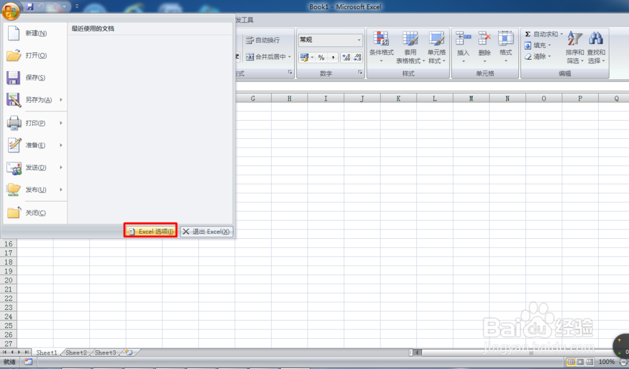The height and width of the screenshot is (369, 629).
Task: Choose Open (打开) in Office menu
Action: pos(35,55)
